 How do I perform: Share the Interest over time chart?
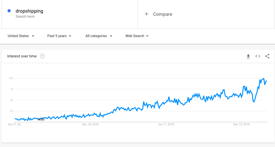pyautogui.click(x=267, y=56)
